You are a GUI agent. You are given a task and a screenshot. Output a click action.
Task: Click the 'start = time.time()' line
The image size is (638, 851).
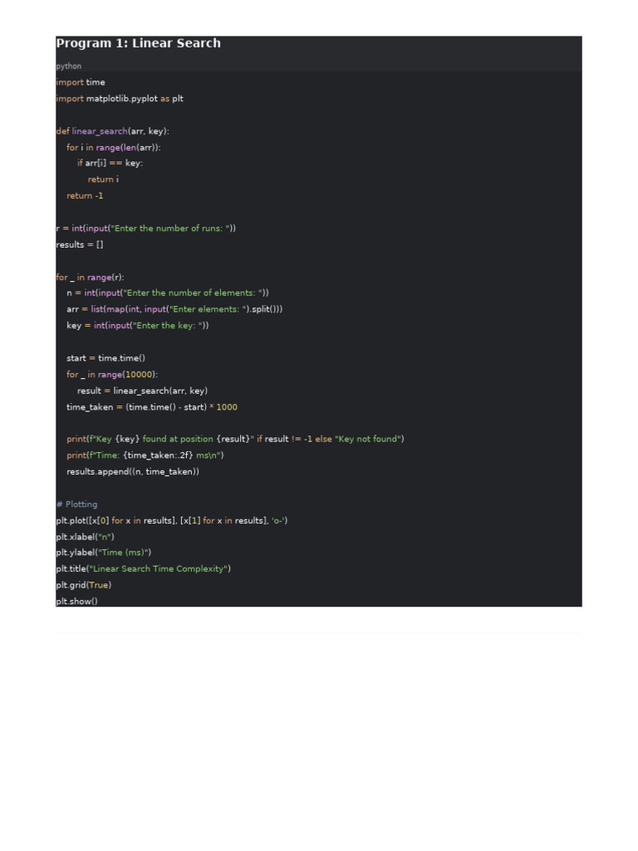[106, 358]
